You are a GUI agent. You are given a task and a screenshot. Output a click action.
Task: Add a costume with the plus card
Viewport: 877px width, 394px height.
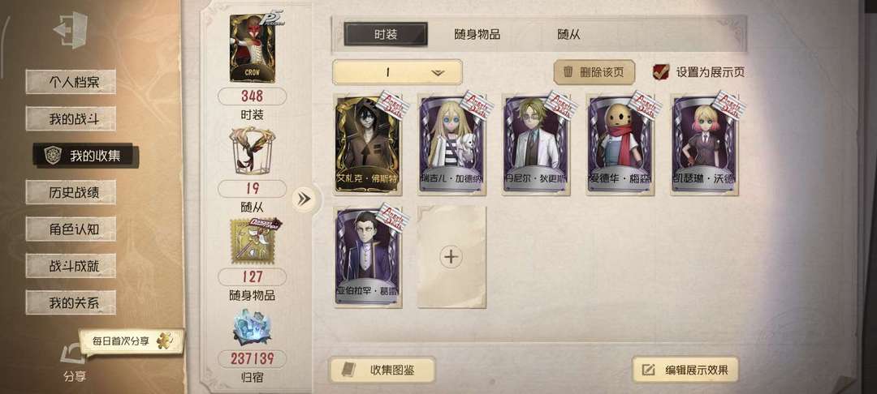(451, 257)
